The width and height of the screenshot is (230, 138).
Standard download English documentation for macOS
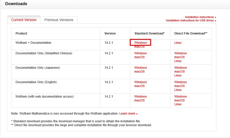point(139,86)
